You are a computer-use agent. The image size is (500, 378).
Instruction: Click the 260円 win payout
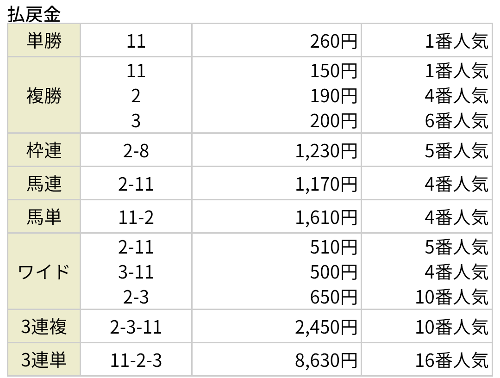pos(333,41)
